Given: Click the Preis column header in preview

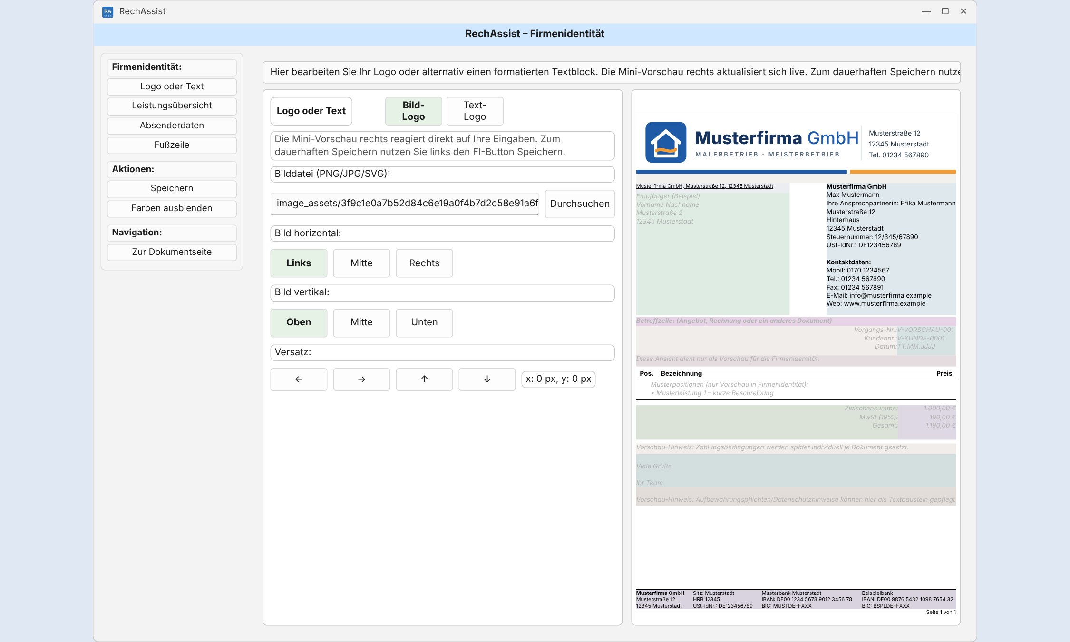Looking at the screenshot, I should (x=944, y=373).
